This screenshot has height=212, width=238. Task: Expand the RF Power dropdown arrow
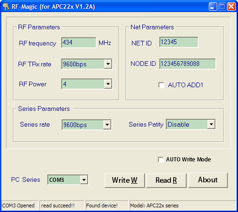pos(108,84)
